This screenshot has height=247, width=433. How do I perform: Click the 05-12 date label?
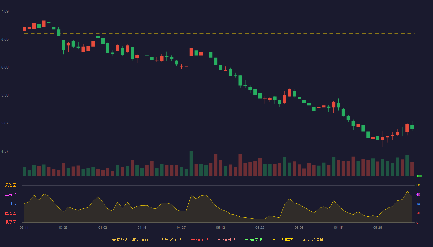point(221,228)
